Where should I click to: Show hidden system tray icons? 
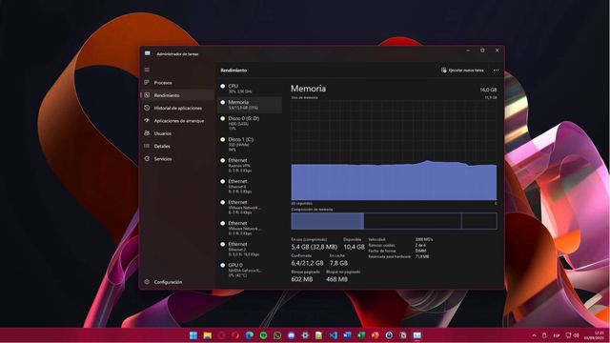[534, 335]
